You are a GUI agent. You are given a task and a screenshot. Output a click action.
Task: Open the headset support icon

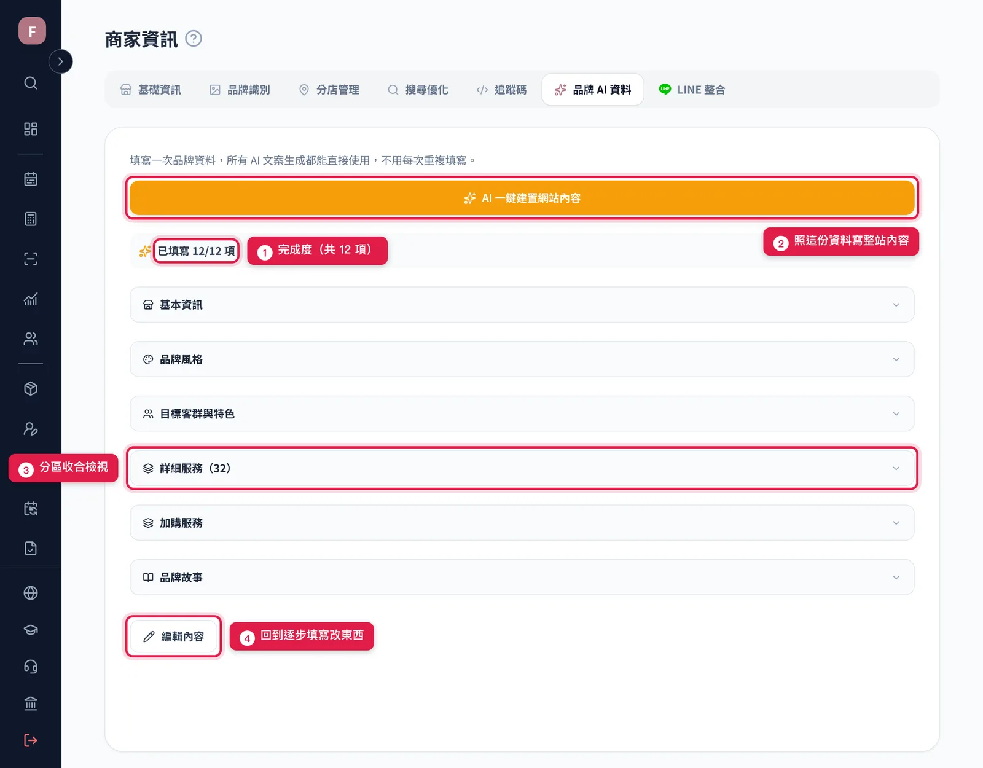point(31,667)
